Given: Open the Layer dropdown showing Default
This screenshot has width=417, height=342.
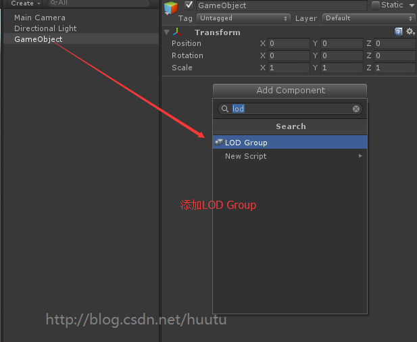Looking at the screenshot, I should (369, 18).
